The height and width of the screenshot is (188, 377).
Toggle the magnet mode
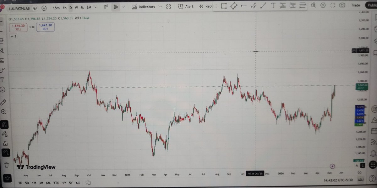pos(4,125)
